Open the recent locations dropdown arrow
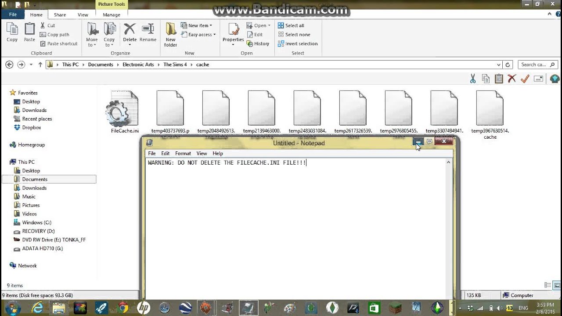562x316 pixels. pyautogui.click(x=31, y=65)
